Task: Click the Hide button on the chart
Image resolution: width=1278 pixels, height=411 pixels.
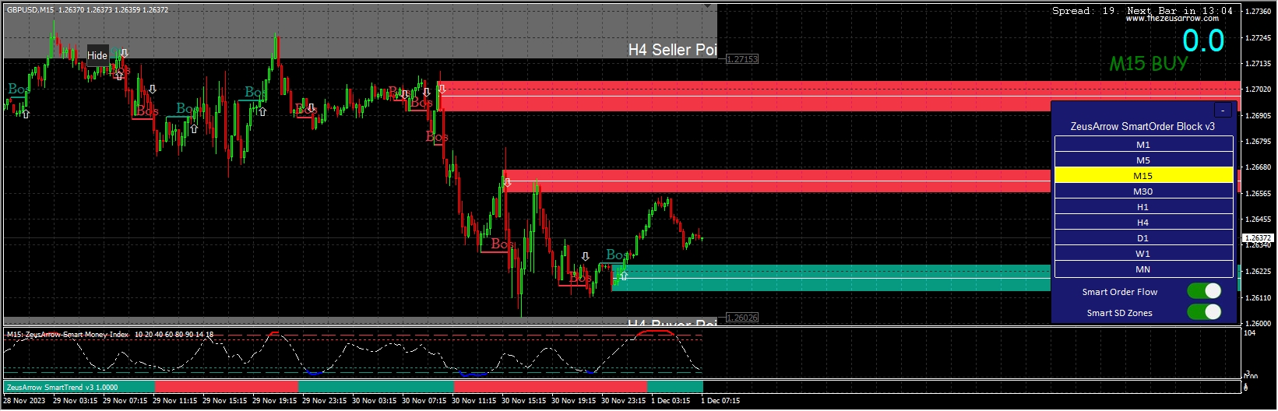Action: (97, 55)
